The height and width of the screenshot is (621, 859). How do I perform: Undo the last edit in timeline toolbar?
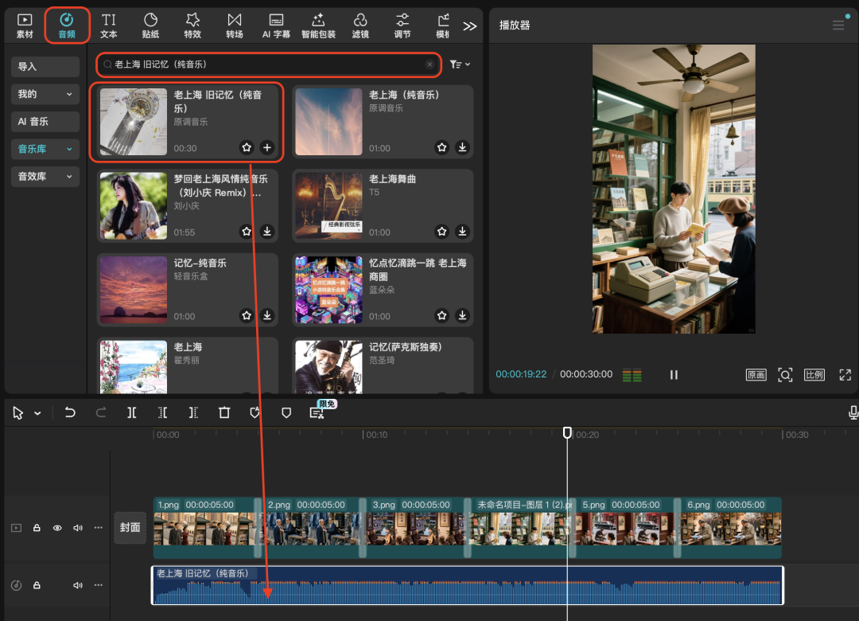pyautogui.click(x=70, y=412)
